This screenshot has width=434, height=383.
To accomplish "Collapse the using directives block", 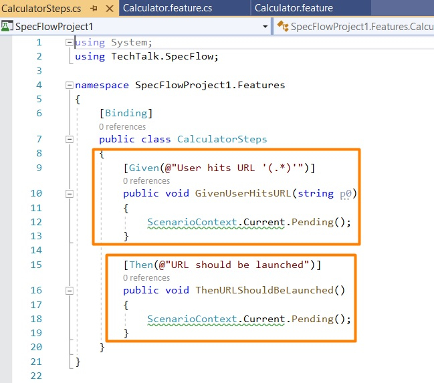I will point(69,43).
